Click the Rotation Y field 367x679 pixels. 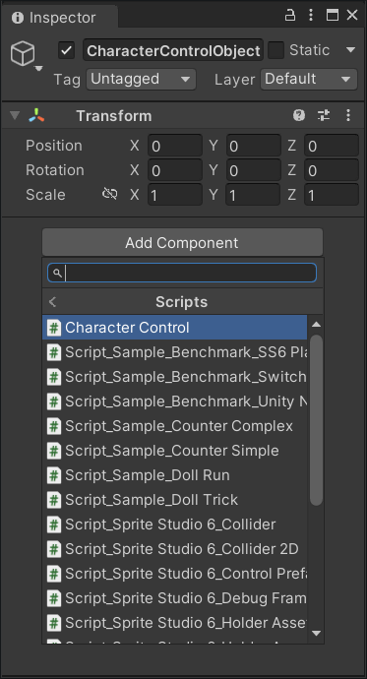click(253, 170)
